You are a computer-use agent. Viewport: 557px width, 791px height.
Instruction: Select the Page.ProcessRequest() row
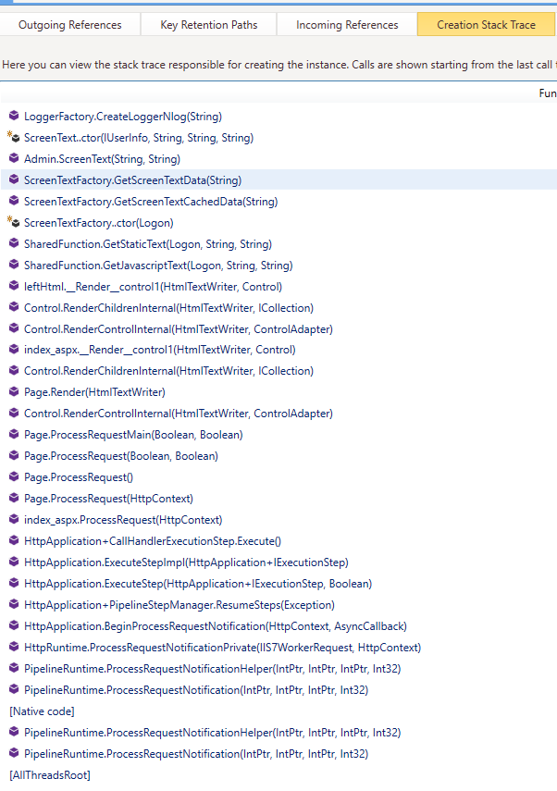(x=278, y=477)
